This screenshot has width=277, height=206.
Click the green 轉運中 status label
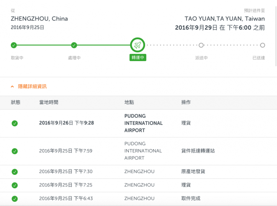coord(138,58)
